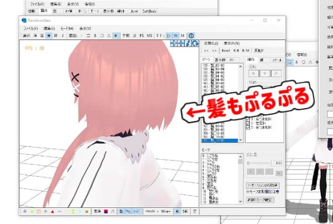
Task: Click the physics play mode button
Action: click(169, 35)
